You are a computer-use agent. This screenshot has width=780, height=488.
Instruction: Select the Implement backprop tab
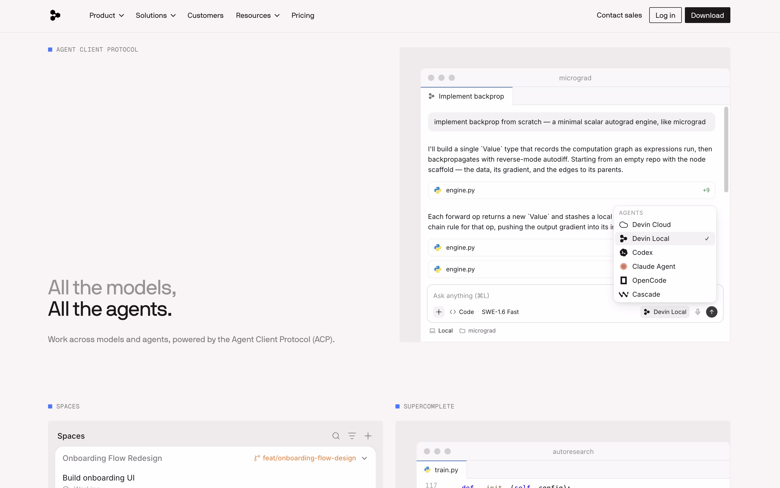(467, 96)
